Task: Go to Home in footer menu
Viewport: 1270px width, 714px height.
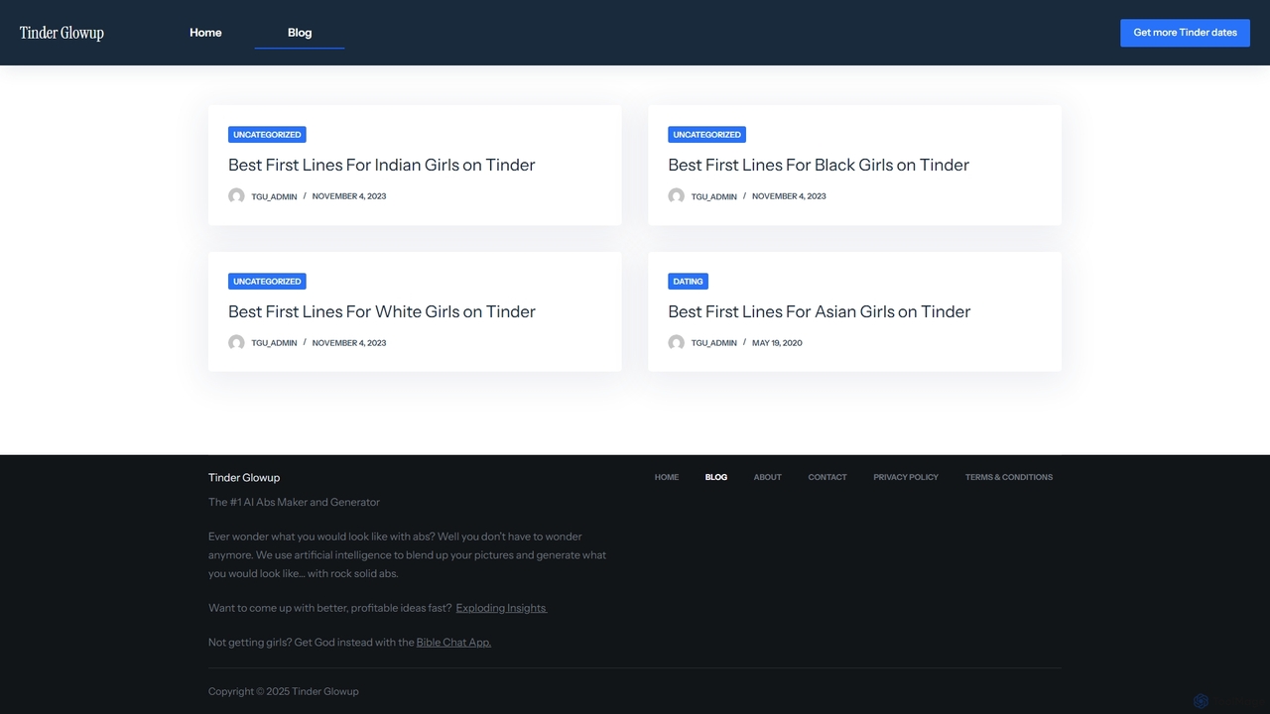Action: coord(667,477)
